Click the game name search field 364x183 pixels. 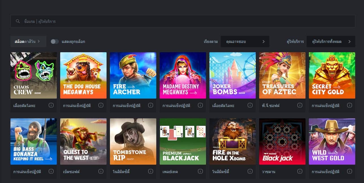coord(183,21)
